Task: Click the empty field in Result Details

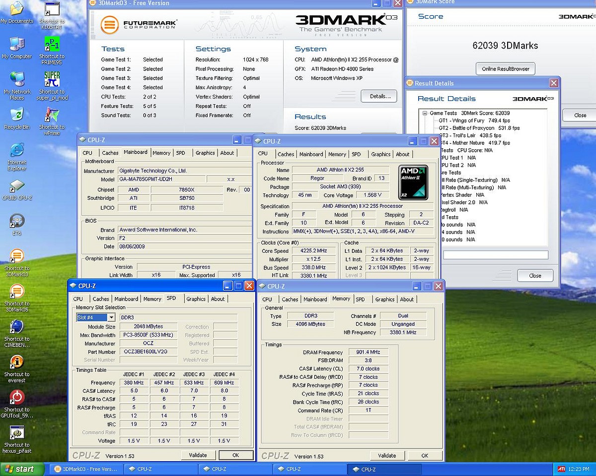Action: (495, 255)
